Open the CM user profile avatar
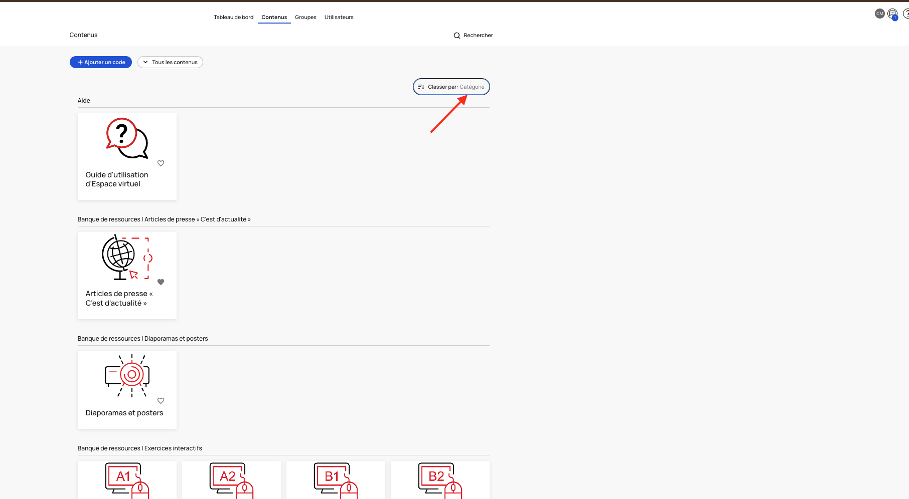Screen dimensions: 909x499 tap(879, 14)
